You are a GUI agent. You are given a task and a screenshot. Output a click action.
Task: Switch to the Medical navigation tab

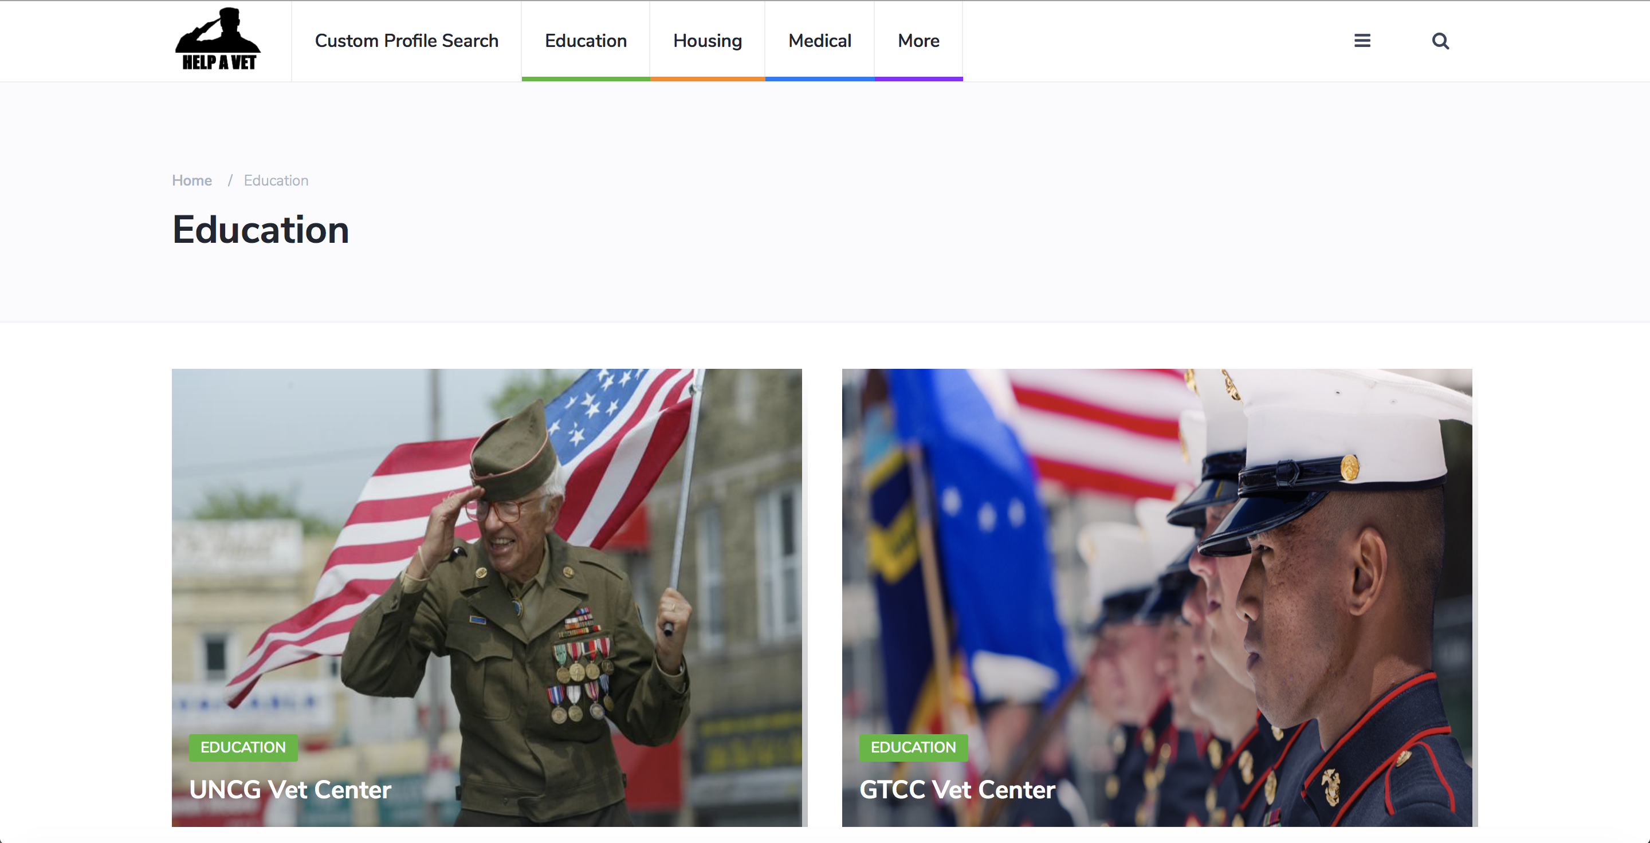[x=819, y=41]
